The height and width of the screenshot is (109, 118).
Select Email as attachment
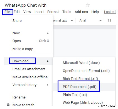28,69
